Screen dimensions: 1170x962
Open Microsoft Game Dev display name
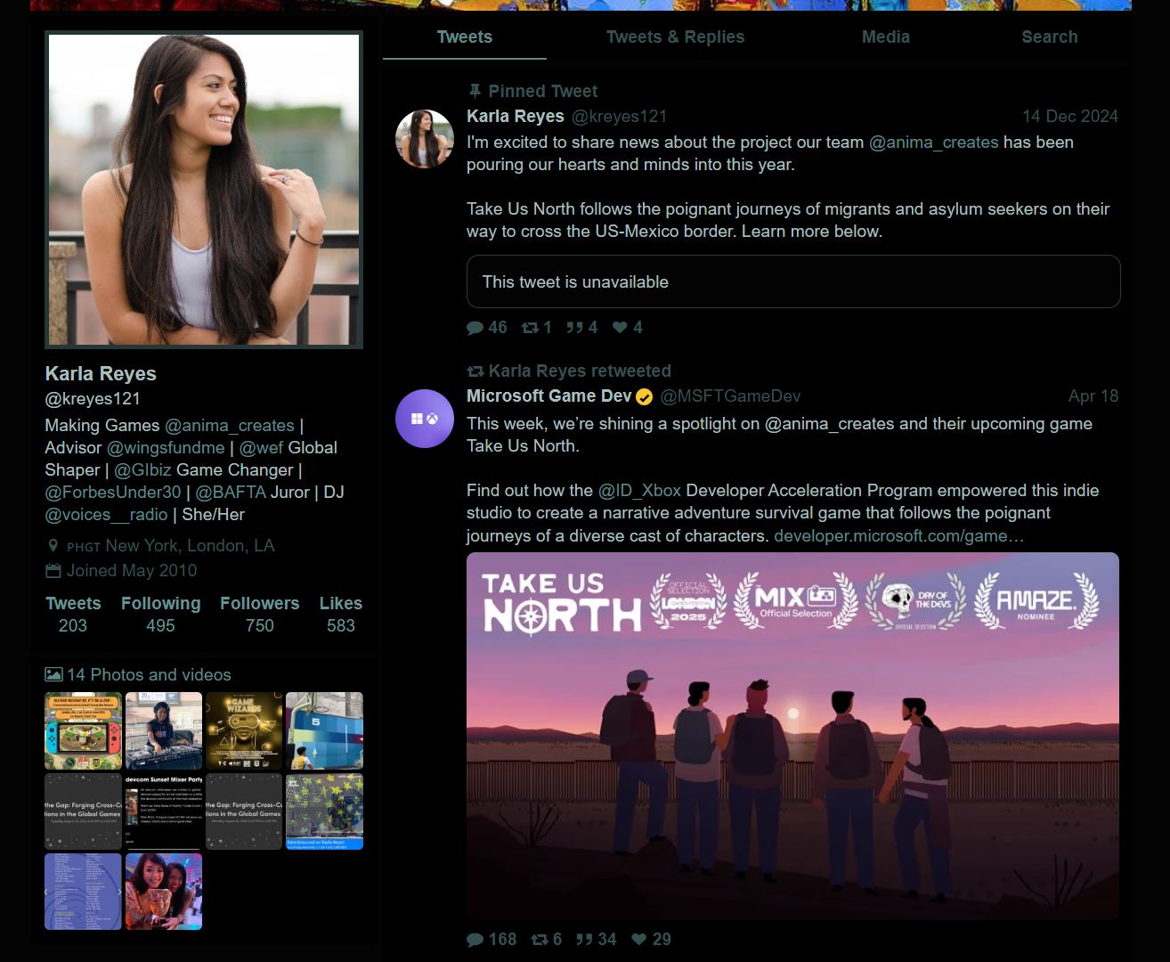click(x=549, y=396)
